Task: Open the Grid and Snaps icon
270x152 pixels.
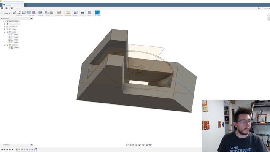Action: point(147,145)
